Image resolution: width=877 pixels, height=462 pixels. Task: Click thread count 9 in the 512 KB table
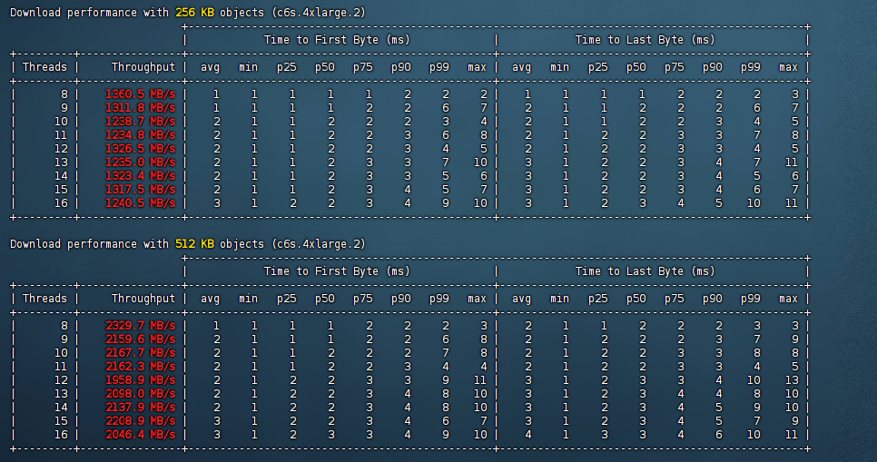(x=64, y=339)
